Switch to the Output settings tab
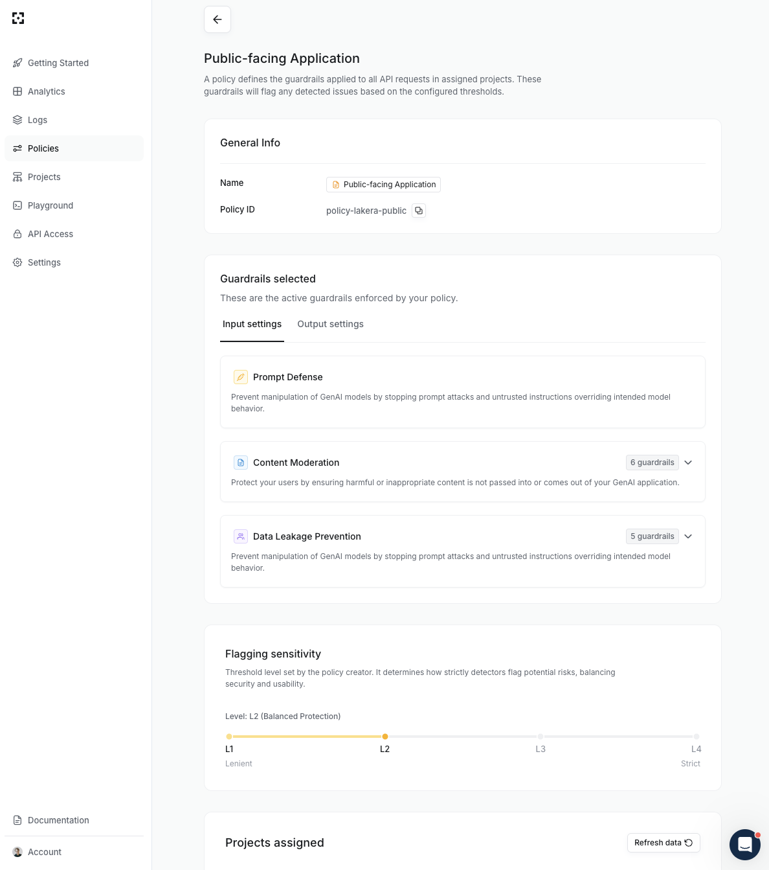 pos(330,324)
